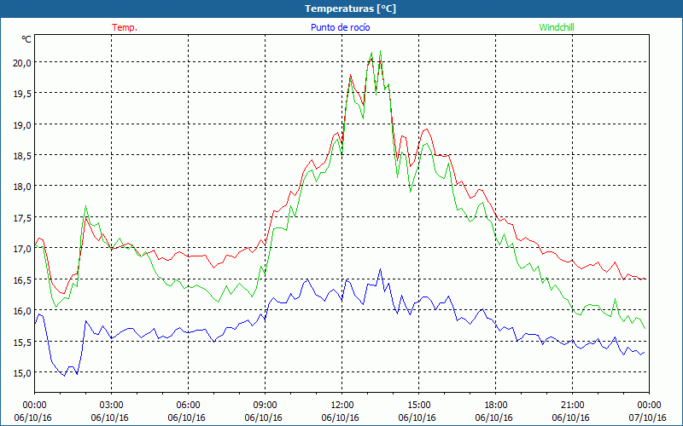This screenshot has width=683, height=426.
Task: Click the 06:00 time label on the x-axis
Action: click(188, 406)
